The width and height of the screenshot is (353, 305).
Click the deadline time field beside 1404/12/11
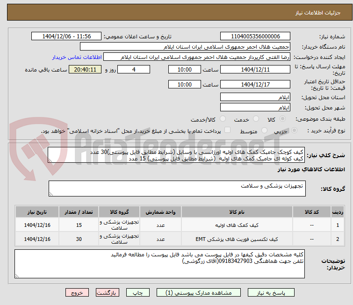coord(184,69)
